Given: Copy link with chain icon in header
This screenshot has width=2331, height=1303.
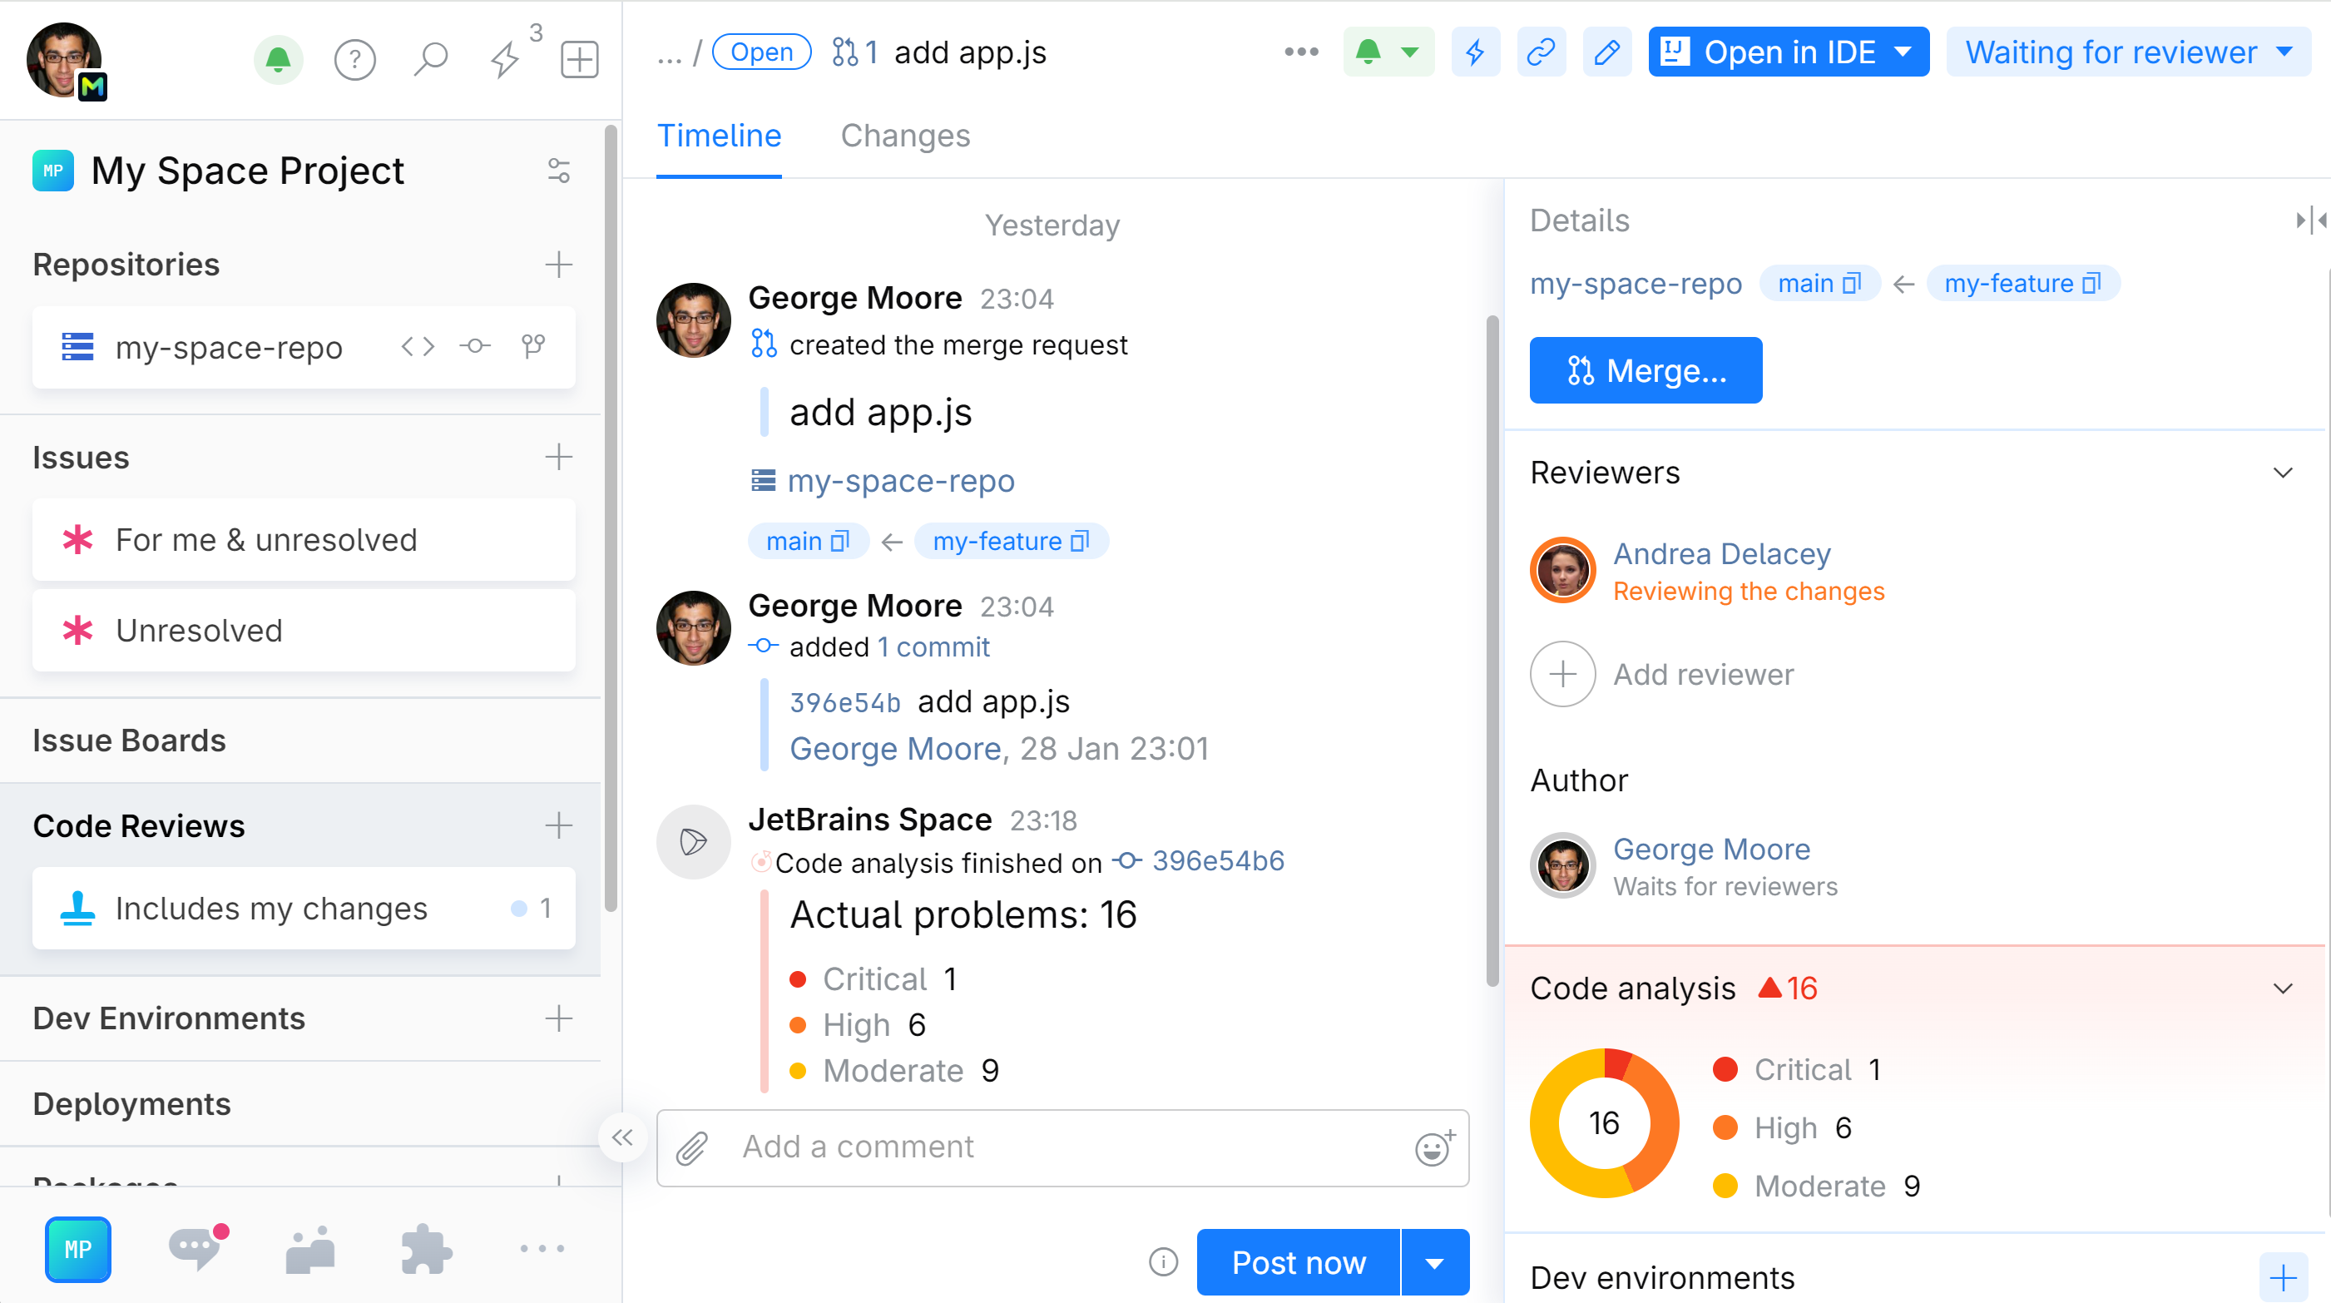Looking at the screenshot, I should coord(1541,52).
